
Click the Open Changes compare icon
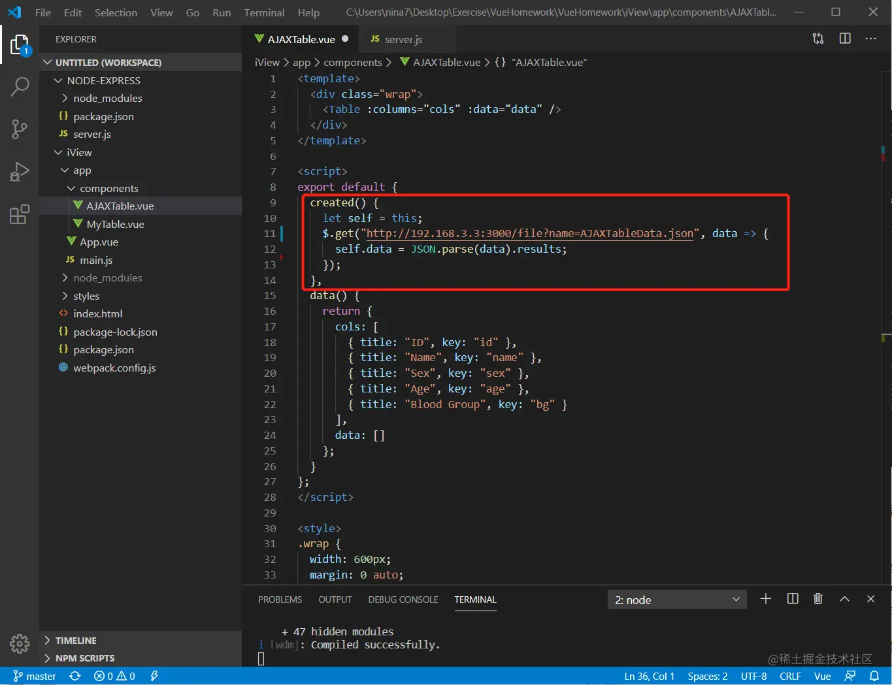[x=818, y=39]
